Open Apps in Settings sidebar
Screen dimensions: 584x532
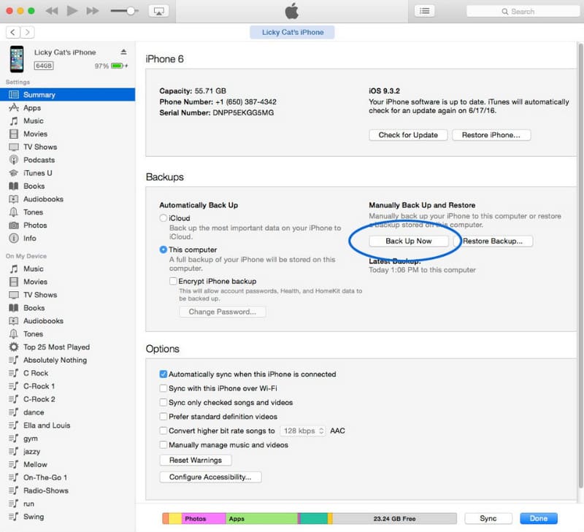67,108
